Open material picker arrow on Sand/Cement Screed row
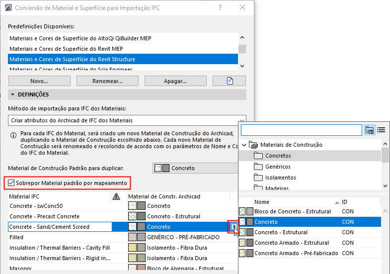The image size is (390, 274). point(234,227)
